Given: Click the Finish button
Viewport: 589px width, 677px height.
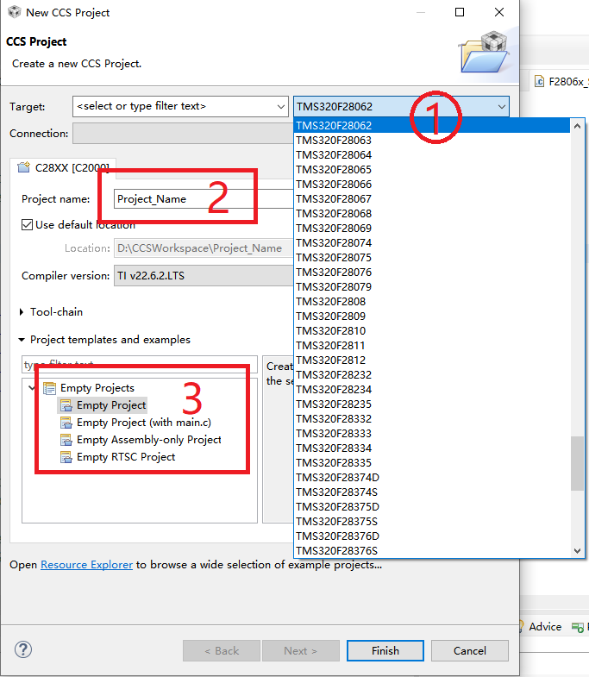Looking at the screenshot, I should 385,650.
